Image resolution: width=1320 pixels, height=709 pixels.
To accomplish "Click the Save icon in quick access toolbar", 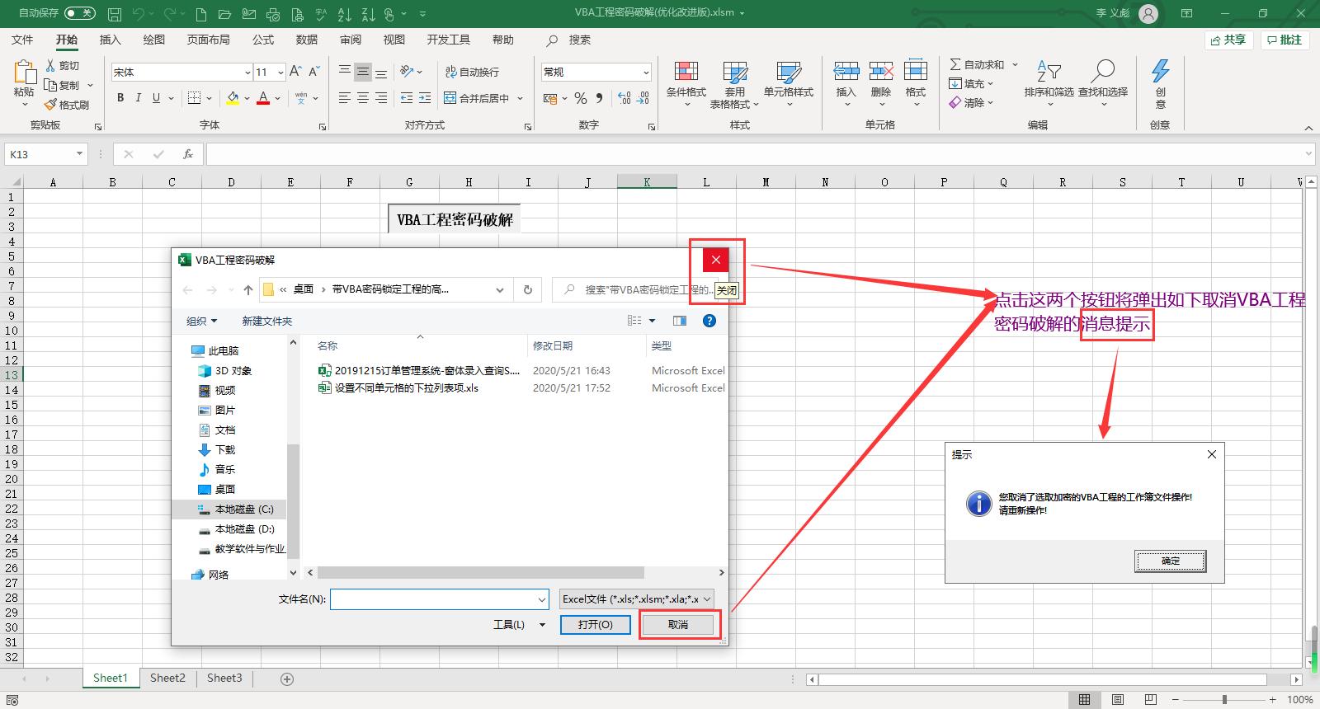I will [x=115, y=14].
